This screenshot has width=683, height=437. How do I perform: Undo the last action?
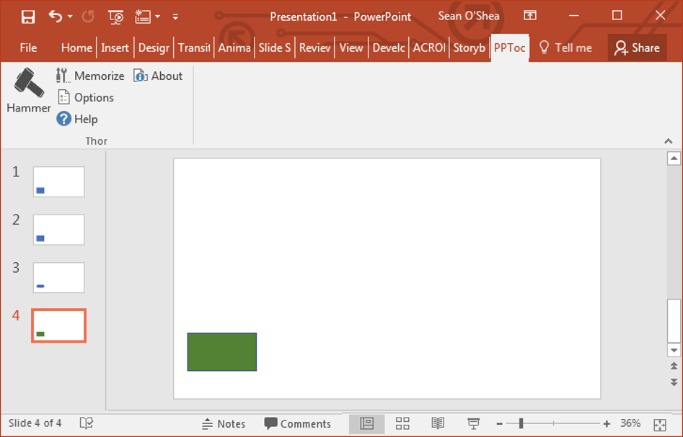(56, 17)
